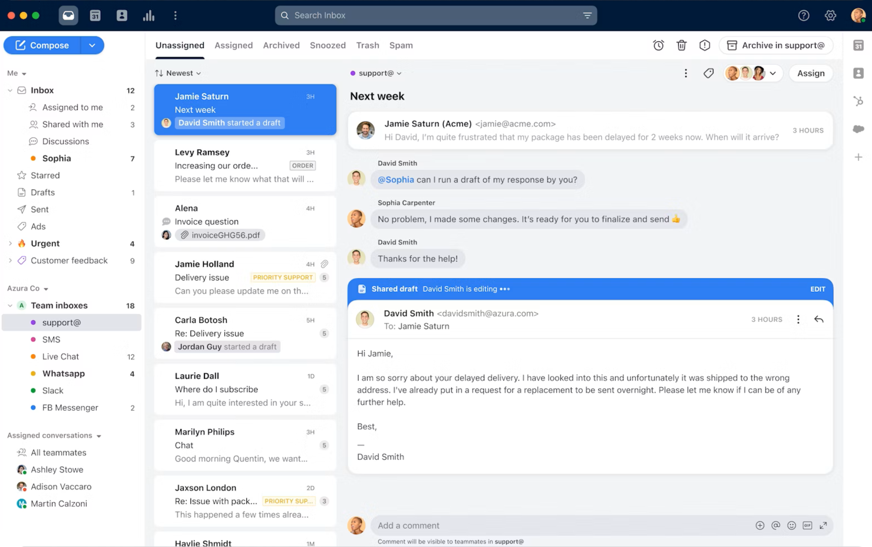
Task: Switch to the Trash tab
Action: (368, 45)
